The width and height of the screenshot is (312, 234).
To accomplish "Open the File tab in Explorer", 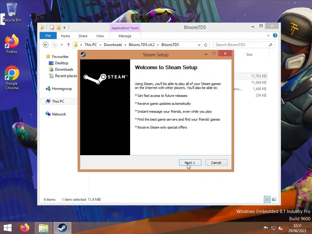I will (48, 36).
